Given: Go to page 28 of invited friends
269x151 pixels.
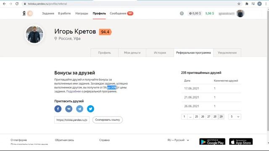Looking at the screenshot, I should click(215, 117).
